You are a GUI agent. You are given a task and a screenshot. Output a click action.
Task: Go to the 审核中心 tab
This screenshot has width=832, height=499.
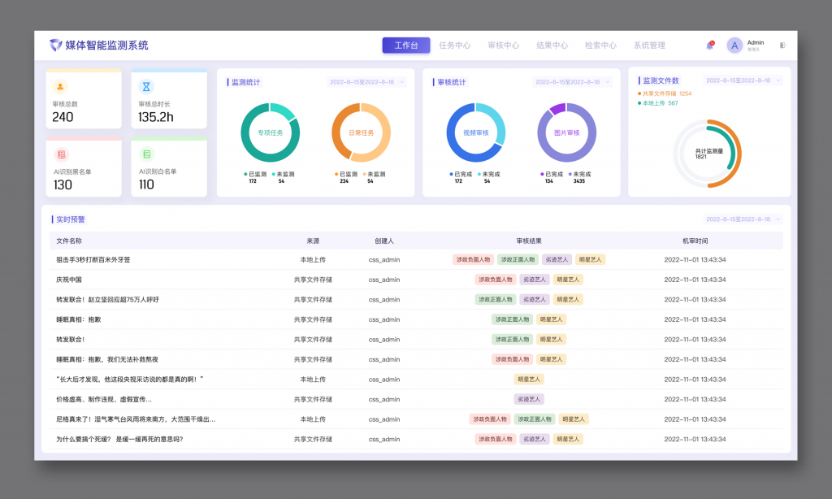click(x=503, y=46)
